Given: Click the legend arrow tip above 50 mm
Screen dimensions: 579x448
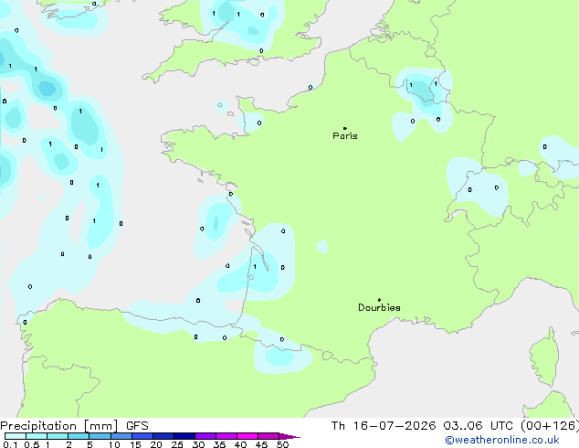Looking at the screenshot, I should [x=289, y=436].
